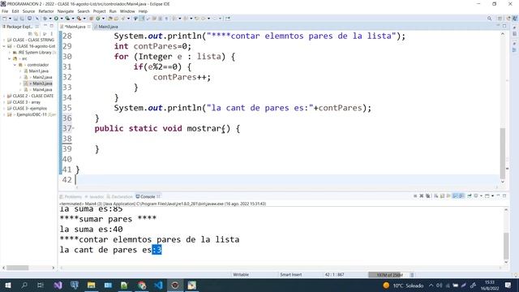Click the Save All icon in the toolbar
519x292 pixels.
(x=22, y=19)
